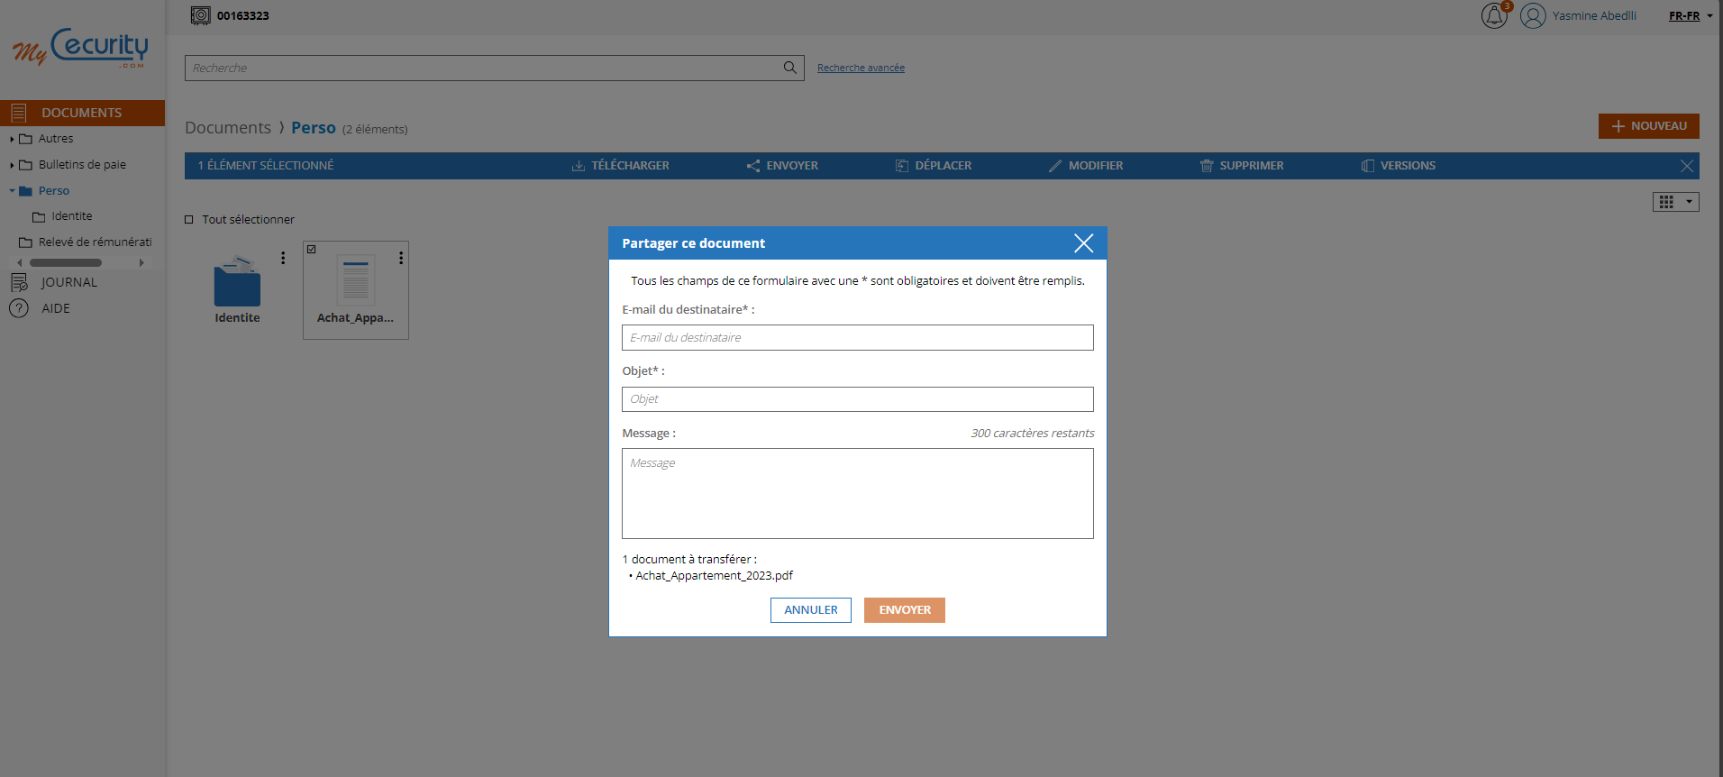This screenshot has width=1723, height=777.
Task: Click the safe icon beside 00163323
Action: 200,15
